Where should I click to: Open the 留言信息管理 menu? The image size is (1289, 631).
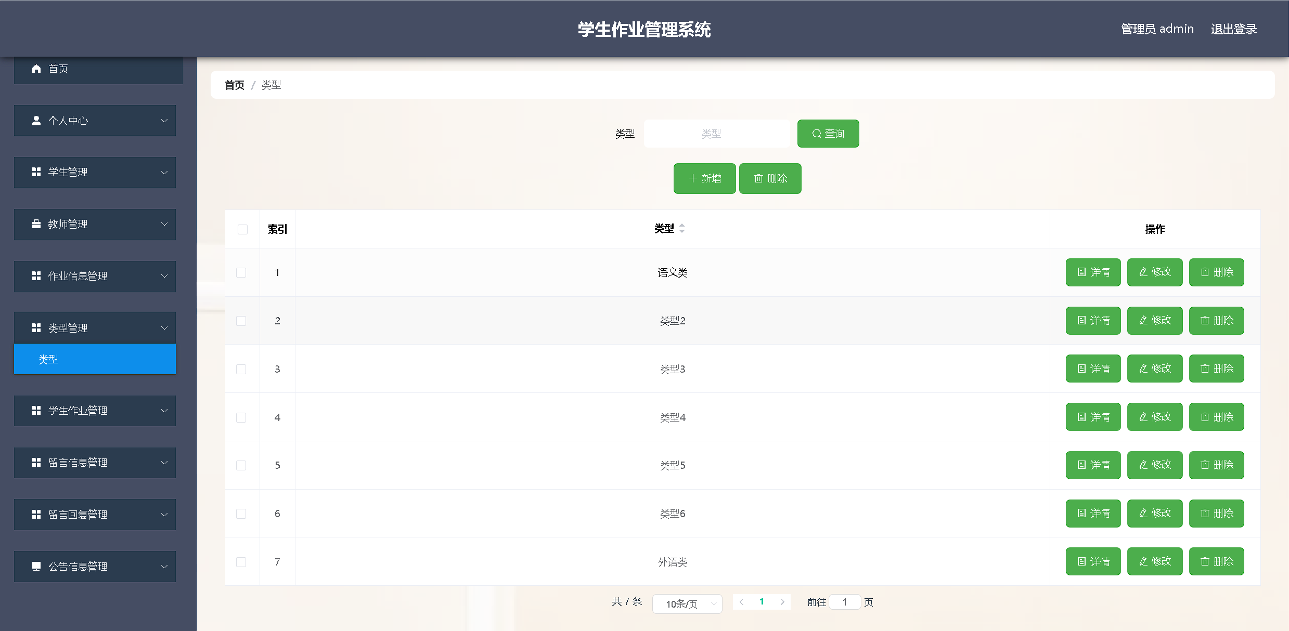coord(95,463)
